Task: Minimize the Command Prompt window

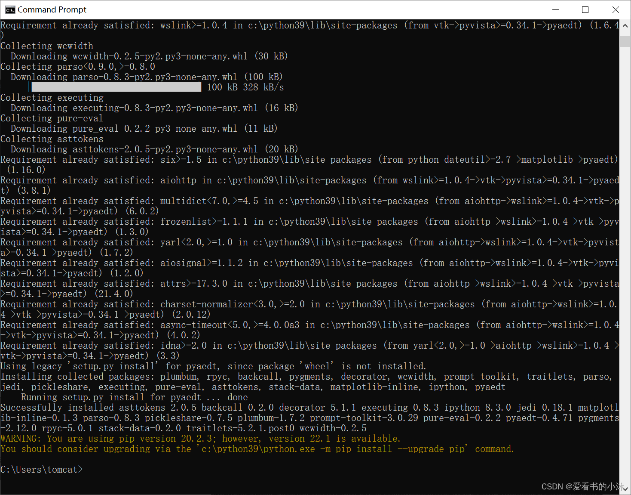Action: [x=555, y=9]
